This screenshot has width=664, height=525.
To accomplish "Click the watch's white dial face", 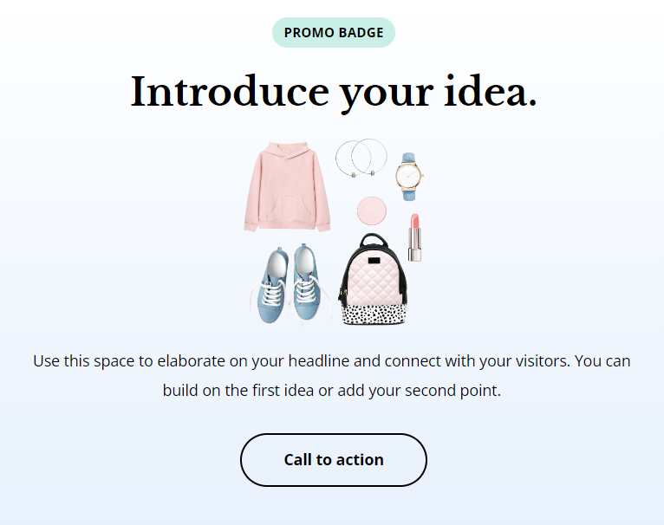I will [408, 175].
